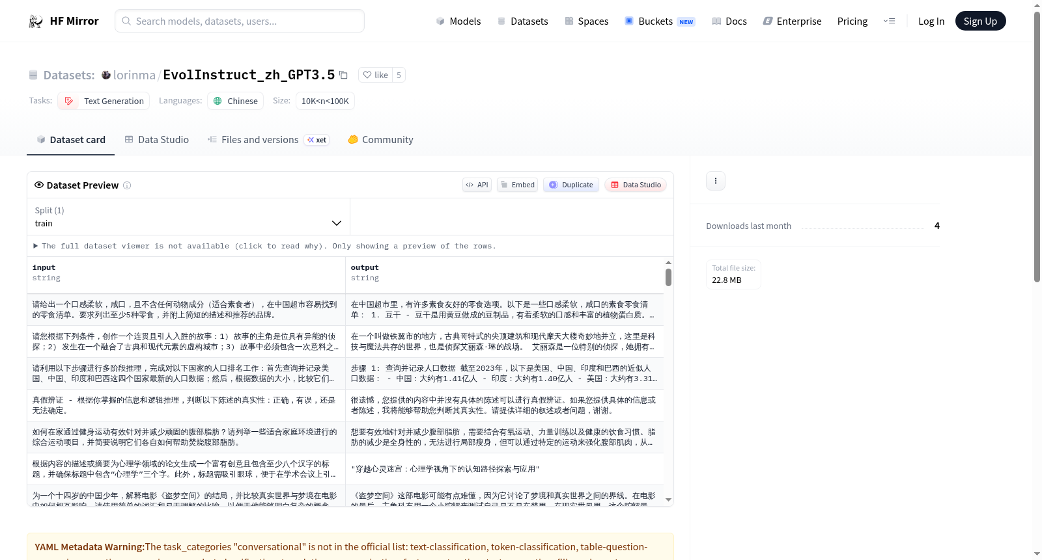The width and height of the screenshot is (1042, 560).
Task: Click the preview table vertical scrollbar thumb
Action: click(668, 278)
